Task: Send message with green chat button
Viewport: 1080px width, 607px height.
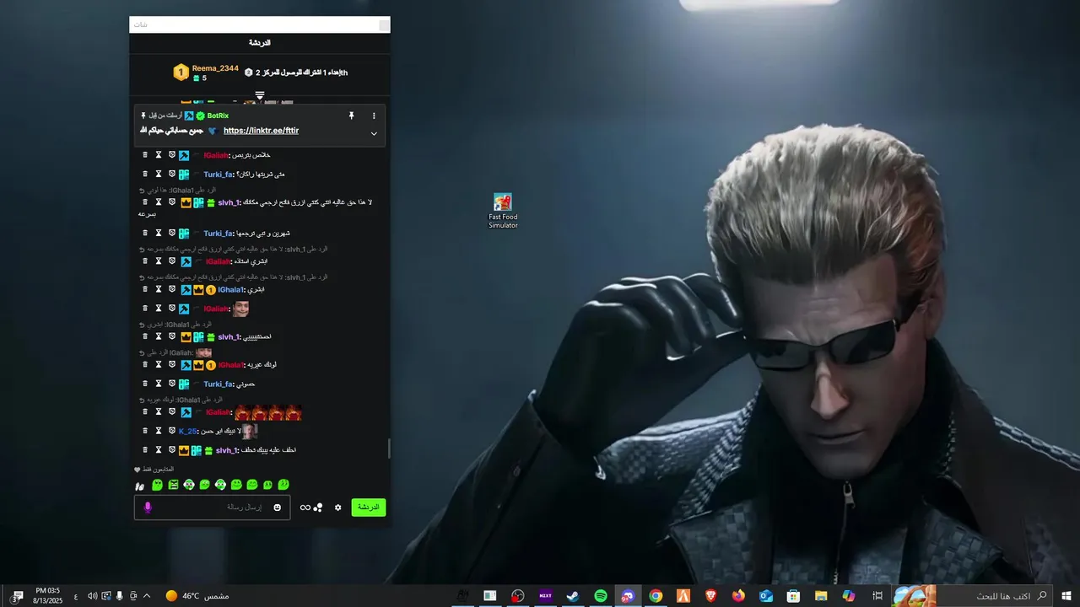Action: (x=368, y=507)
